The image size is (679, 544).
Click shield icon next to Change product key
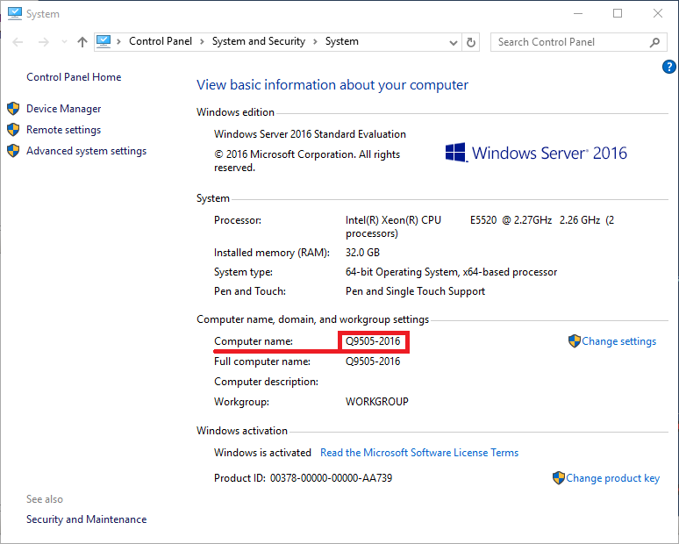[x=559, y=477]
